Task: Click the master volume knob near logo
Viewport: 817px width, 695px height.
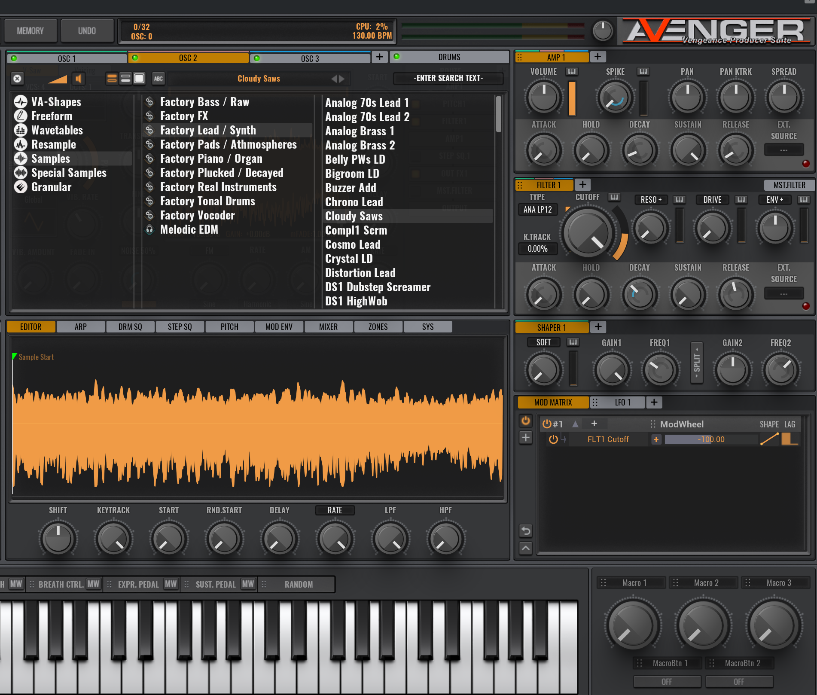Action: point(603,31)
